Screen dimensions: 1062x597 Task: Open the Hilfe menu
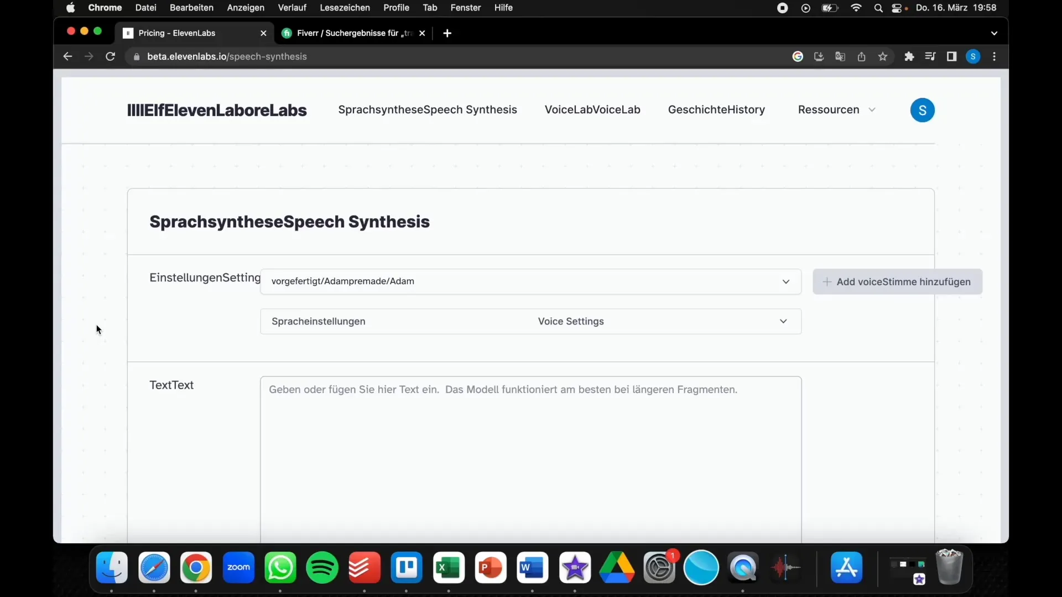tap(503, 8)
